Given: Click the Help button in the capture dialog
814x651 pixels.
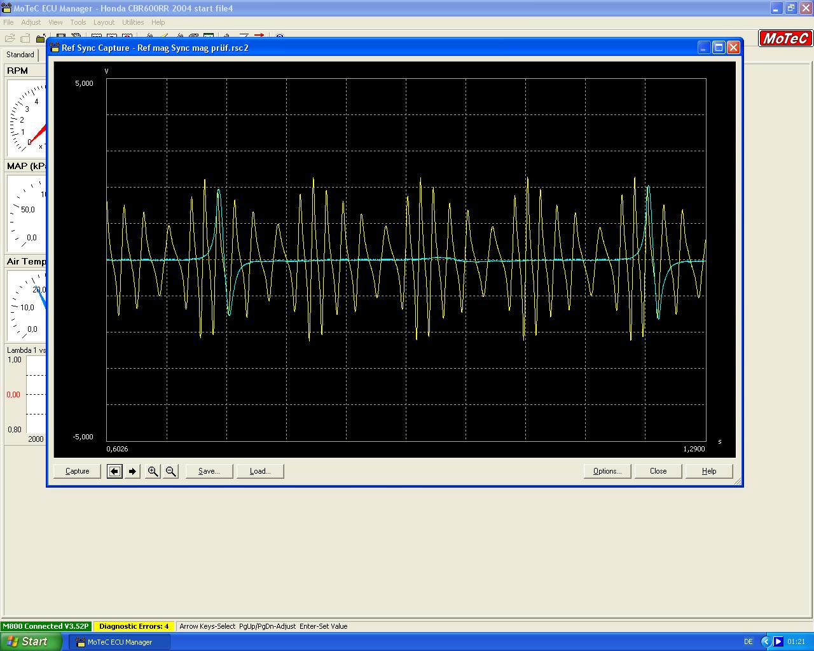Looking at the screenshot, I should click(x=709, y=471).
